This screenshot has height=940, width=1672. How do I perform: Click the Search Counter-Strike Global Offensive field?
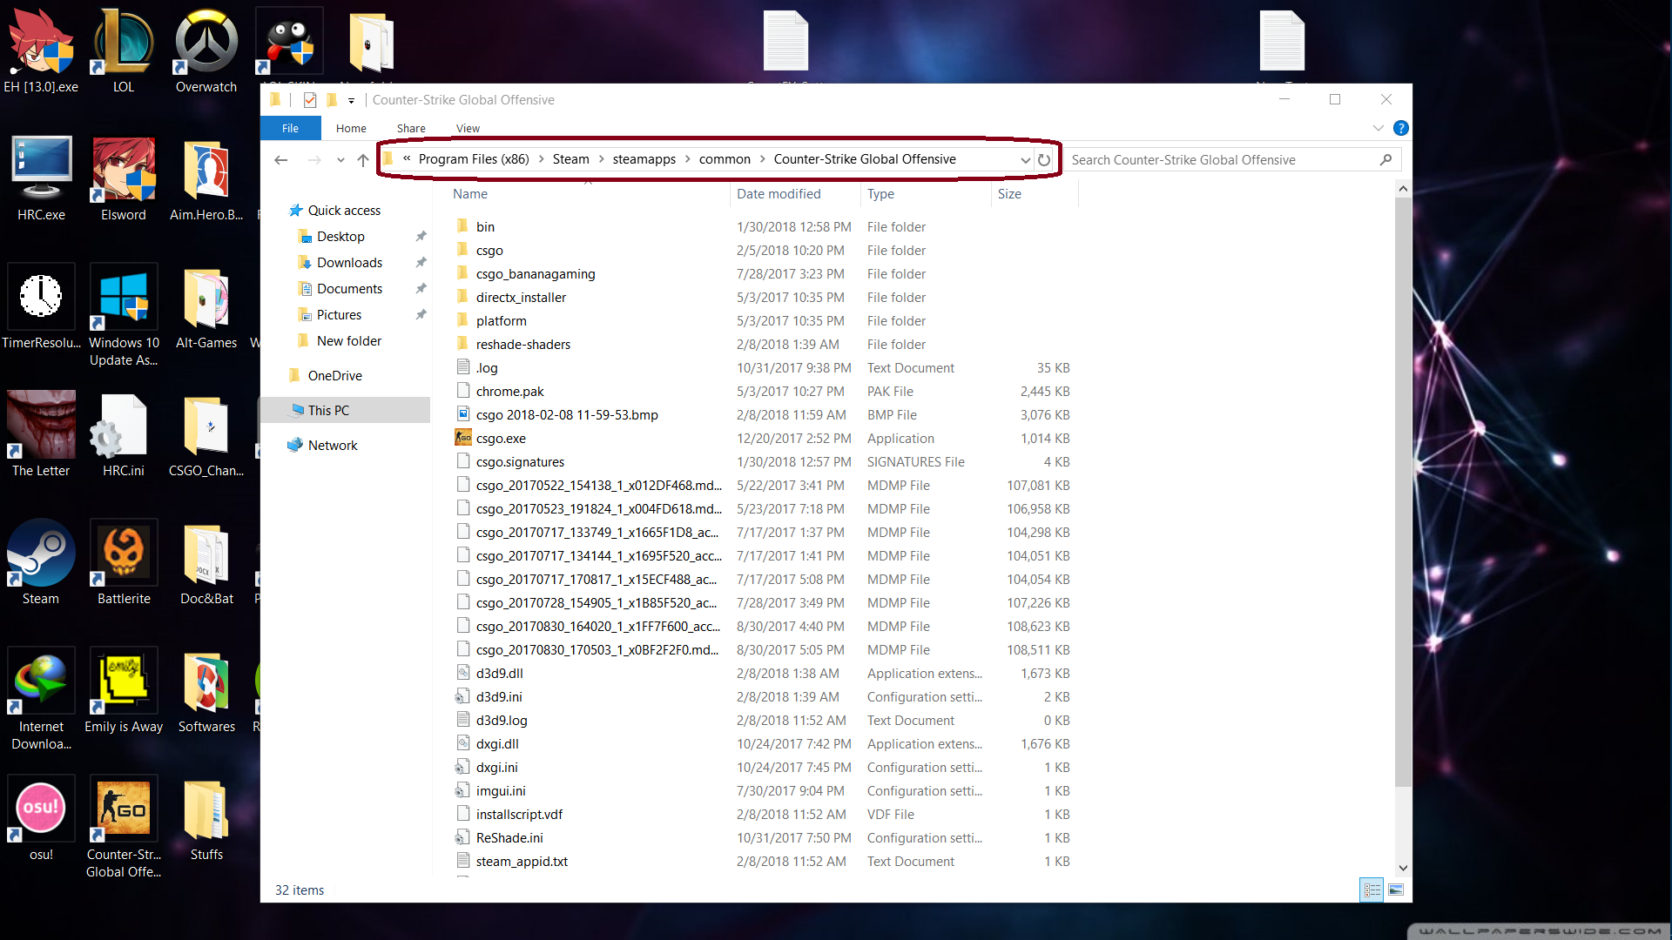pos(1219,159)
